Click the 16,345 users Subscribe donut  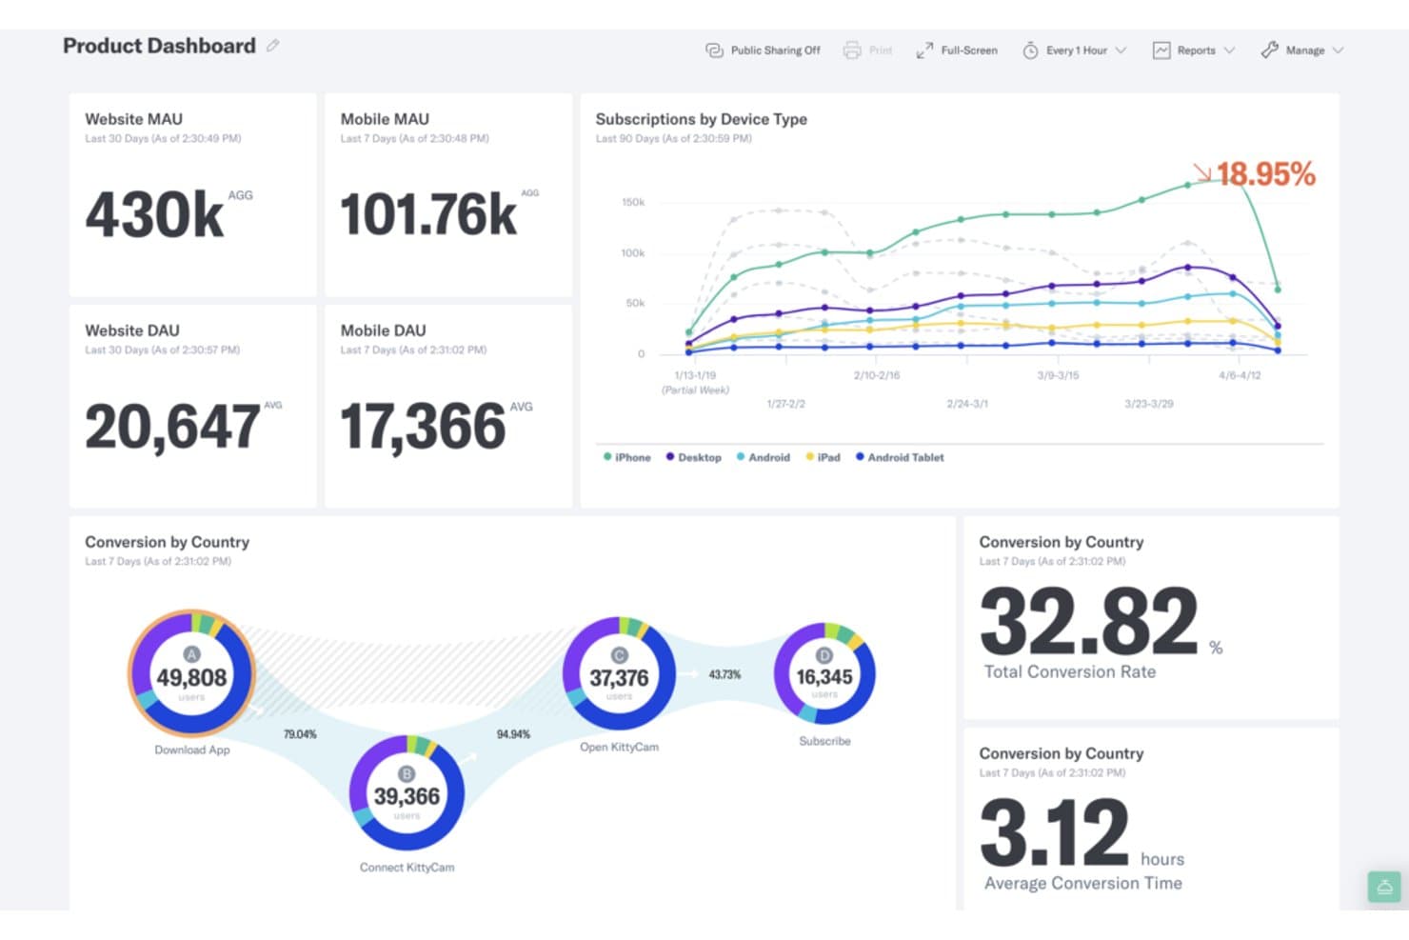point(824,674)
